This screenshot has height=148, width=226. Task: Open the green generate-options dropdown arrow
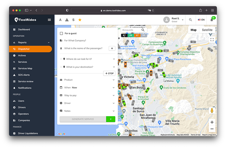coord(110,119)
